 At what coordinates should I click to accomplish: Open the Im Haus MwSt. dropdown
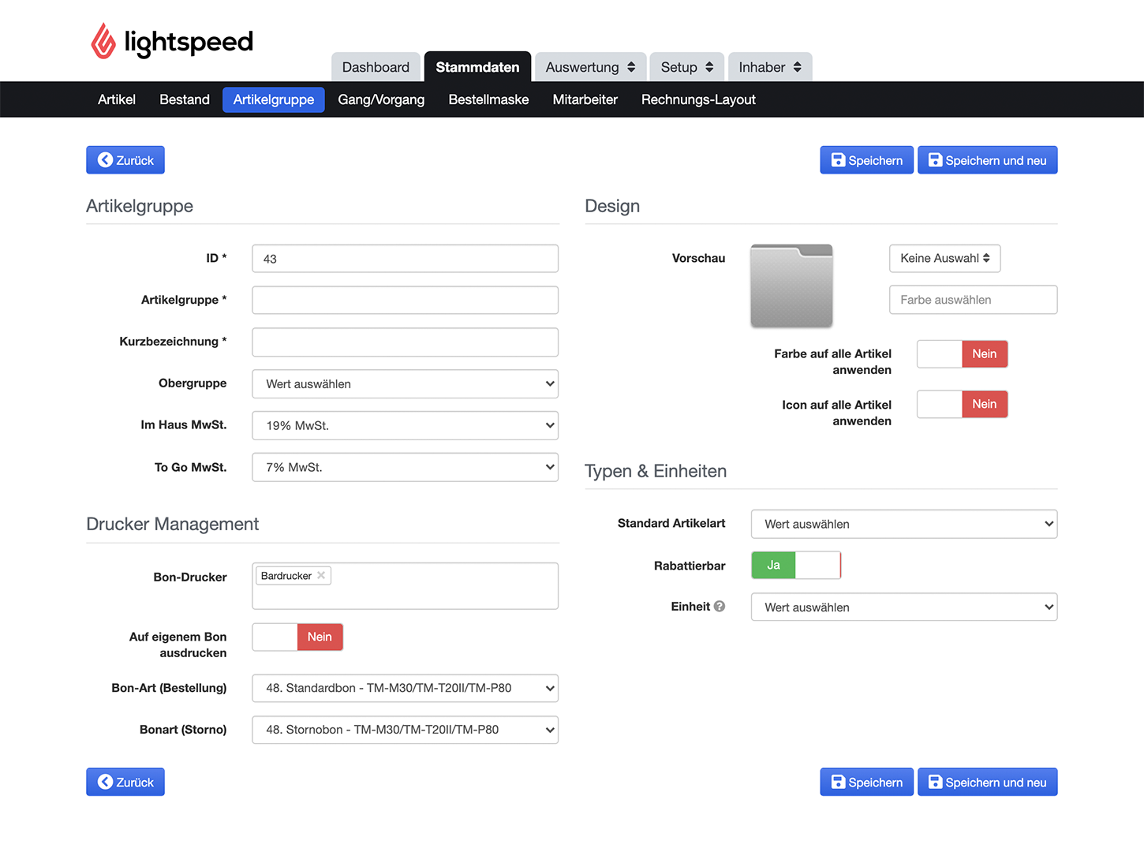[x=406, y=426]
